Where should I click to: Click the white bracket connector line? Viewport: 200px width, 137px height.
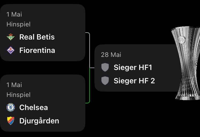tap(90, 48)
